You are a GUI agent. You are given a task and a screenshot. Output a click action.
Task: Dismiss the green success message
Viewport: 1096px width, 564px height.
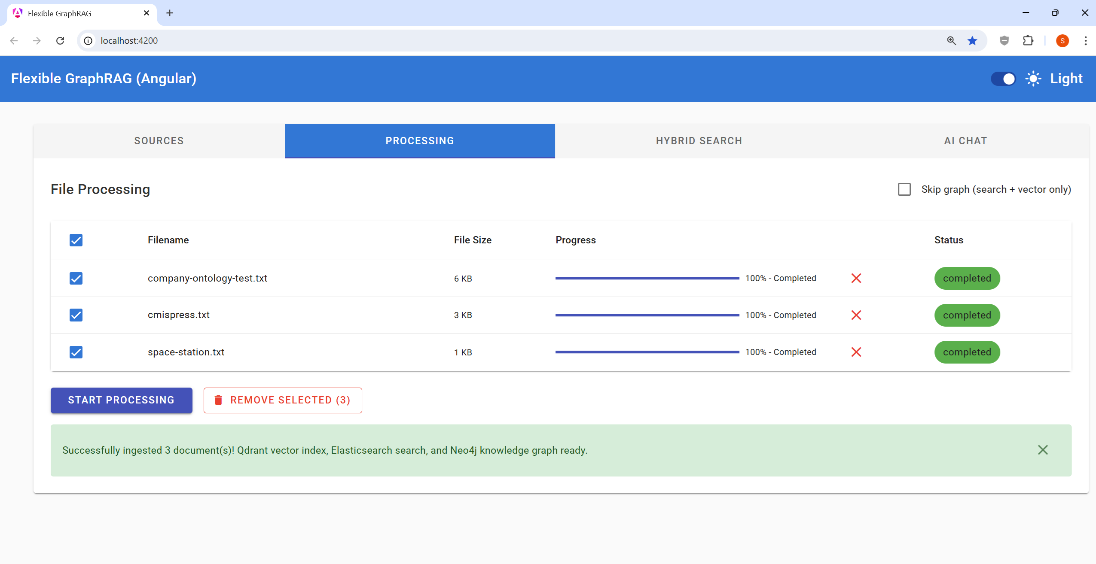[1043, 450]
